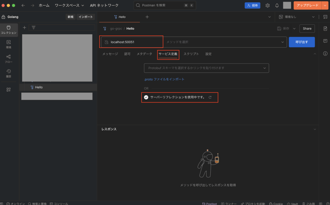
Task: Refresh server reflection icon
Action: click(210, 97)
